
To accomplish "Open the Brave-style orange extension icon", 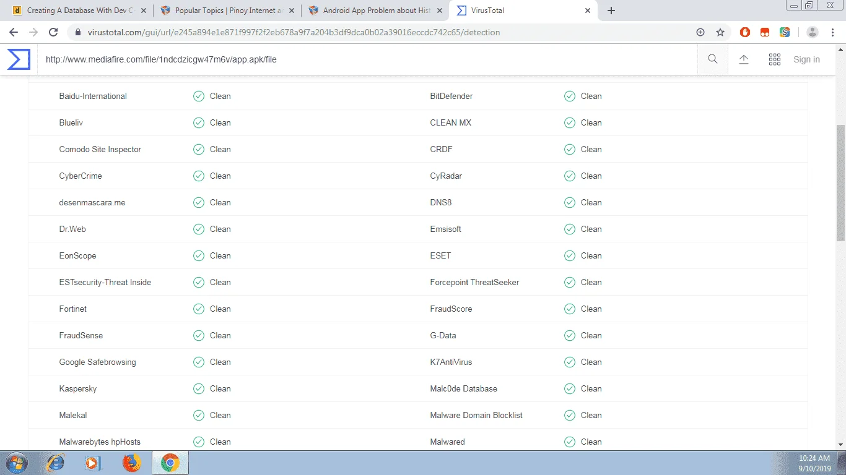I will pos(745,32).
